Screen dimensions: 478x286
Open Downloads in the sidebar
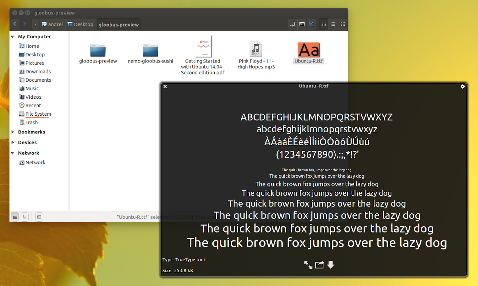(35, 72)
